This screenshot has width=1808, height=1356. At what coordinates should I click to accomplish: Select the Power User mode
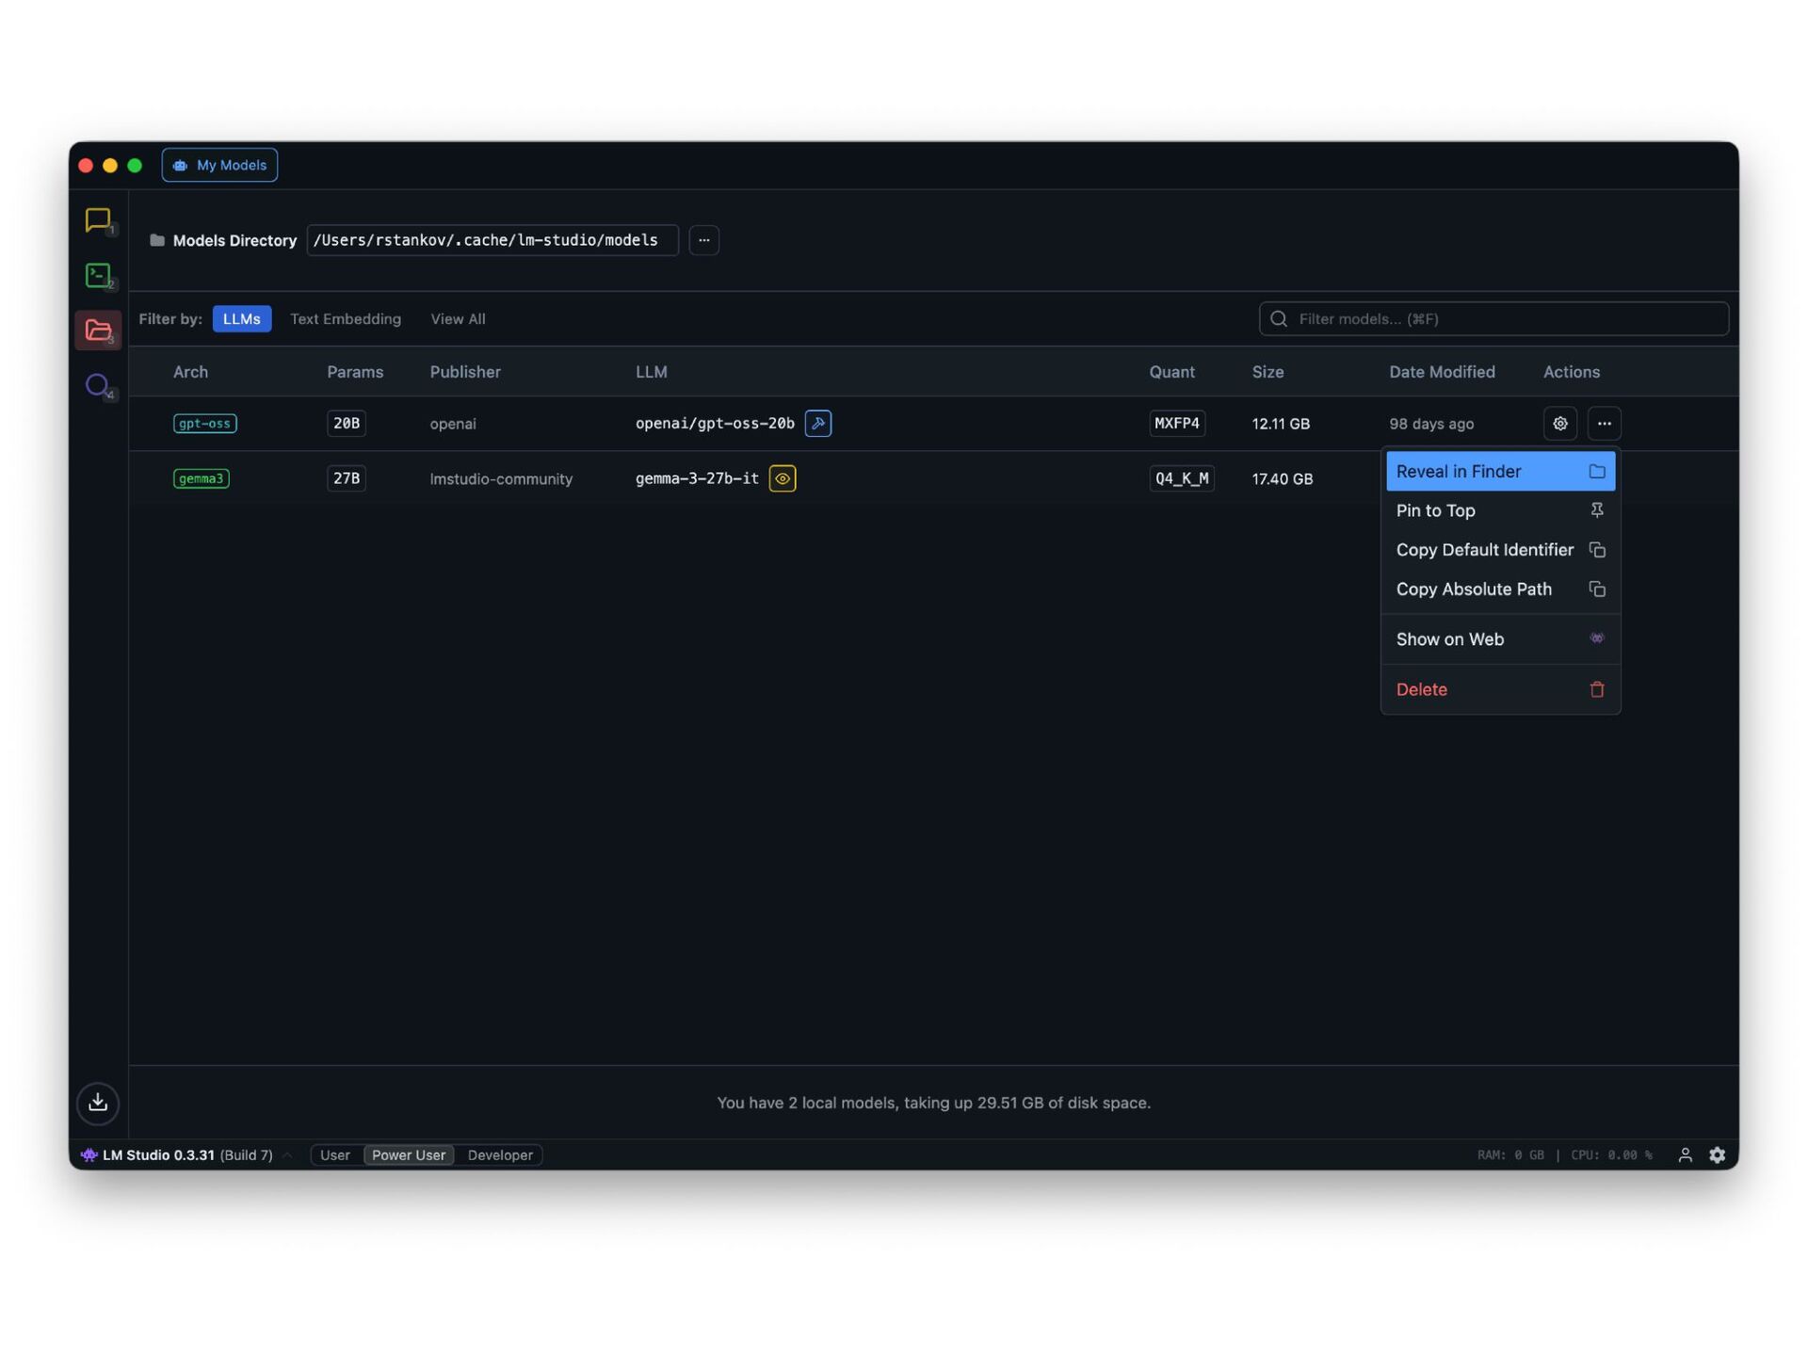pyautogui.click(x=409, y=1155)
